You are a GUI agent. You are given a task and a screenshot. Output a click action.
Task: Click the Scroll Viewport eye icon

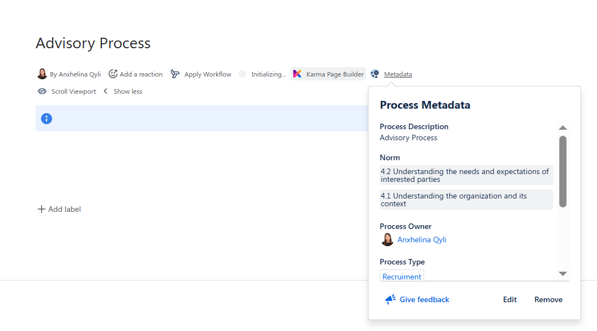tap(42, 91)
